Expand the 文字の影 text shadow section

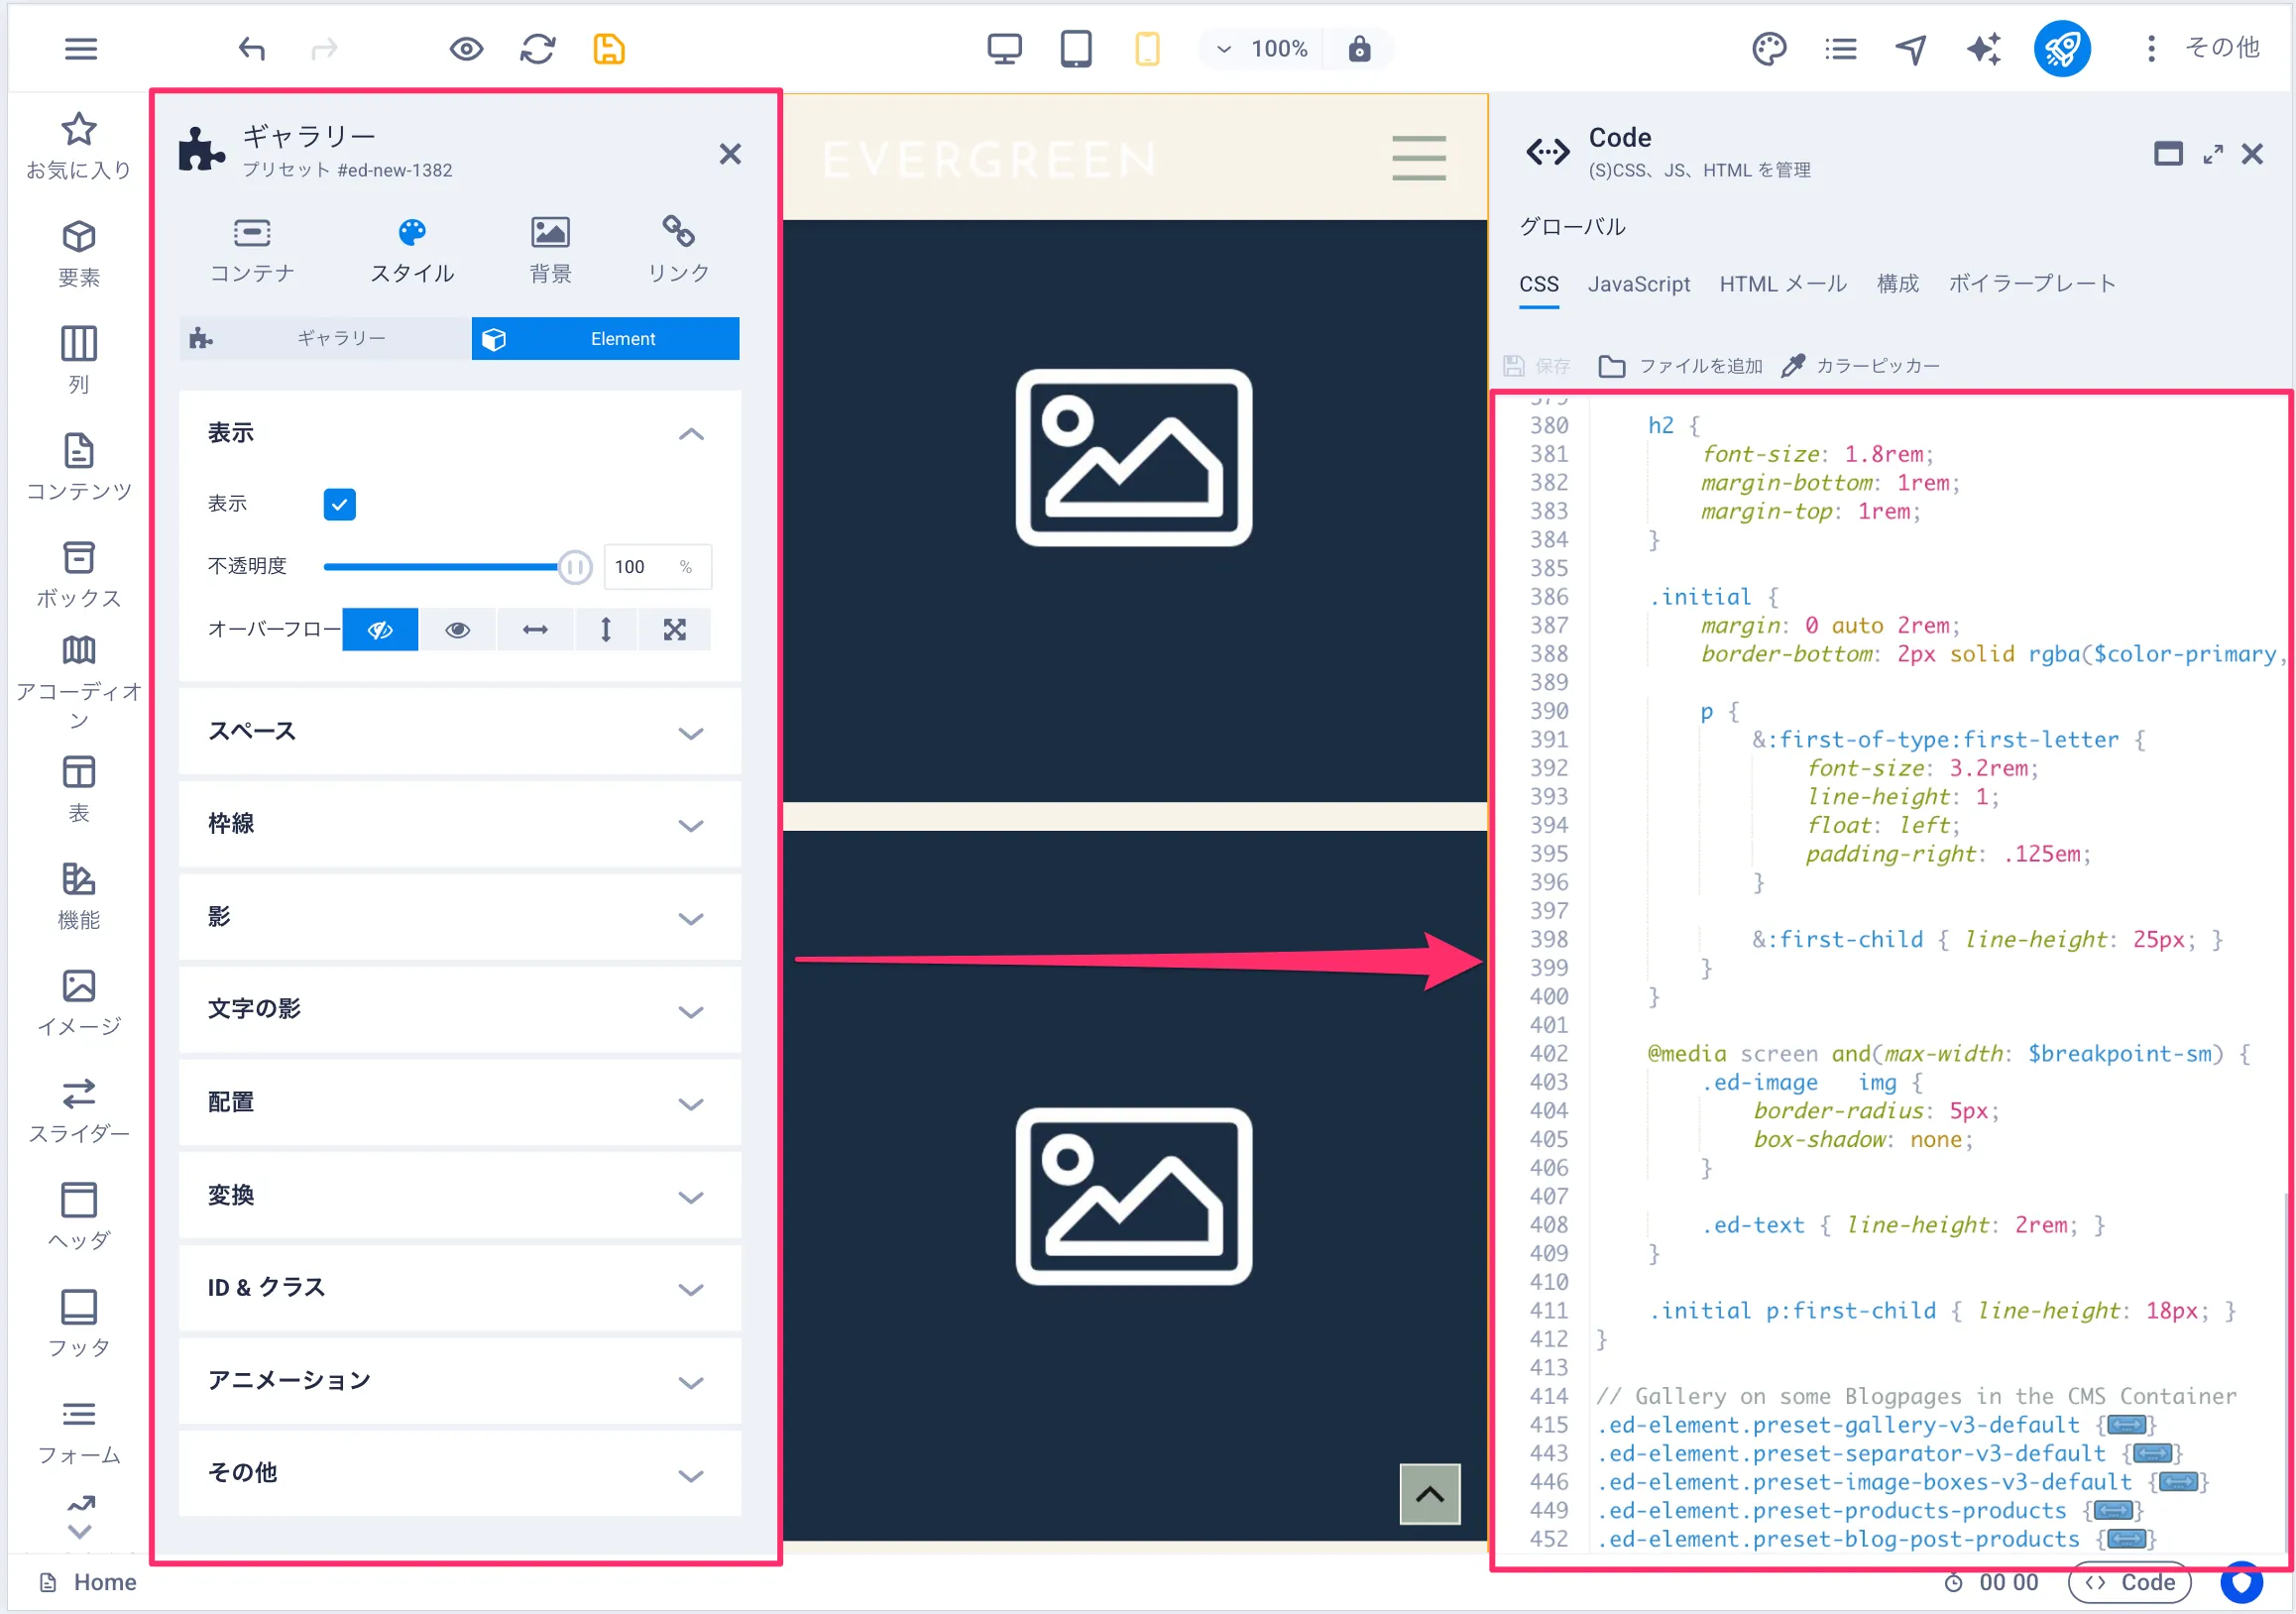pos(460,1010)
